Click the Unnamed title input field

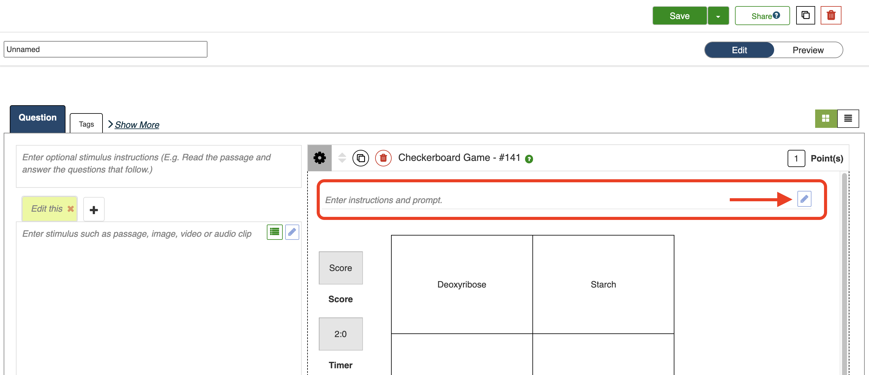[x=105, y=50]
